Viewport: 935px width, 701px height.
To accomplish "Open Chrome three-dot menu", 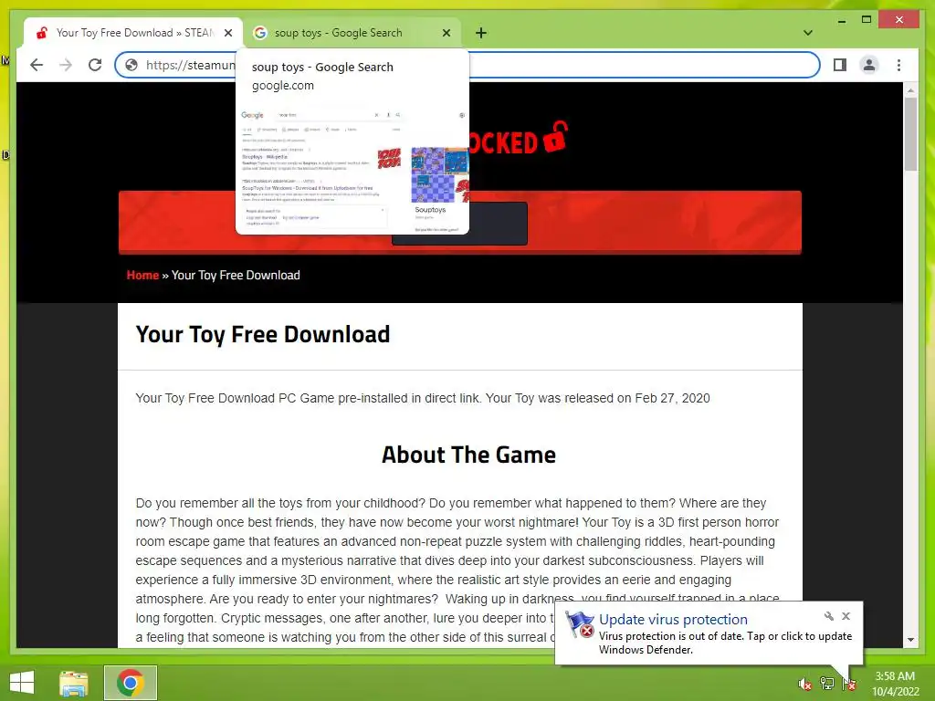I will [x=899, y=65].
